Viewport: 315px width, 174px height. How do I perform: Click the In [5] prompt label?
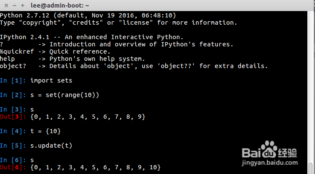click(14, 145)
